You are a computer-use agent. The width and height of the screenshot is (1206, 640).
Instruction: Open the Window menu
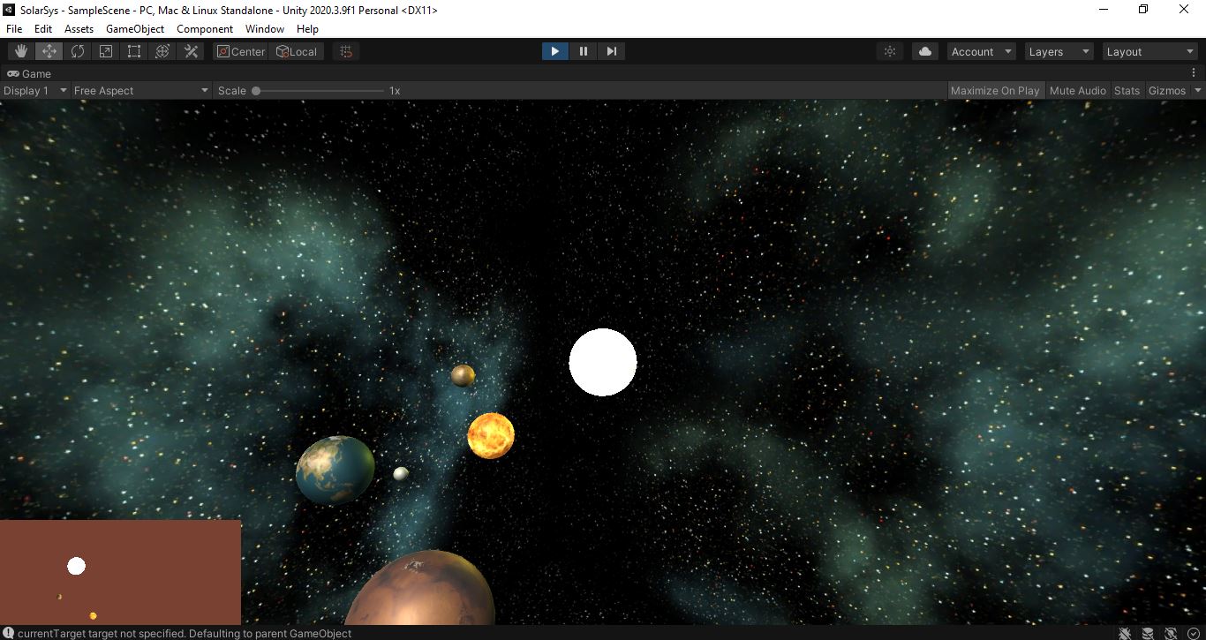pyautogui.click(x=265, y=28)
